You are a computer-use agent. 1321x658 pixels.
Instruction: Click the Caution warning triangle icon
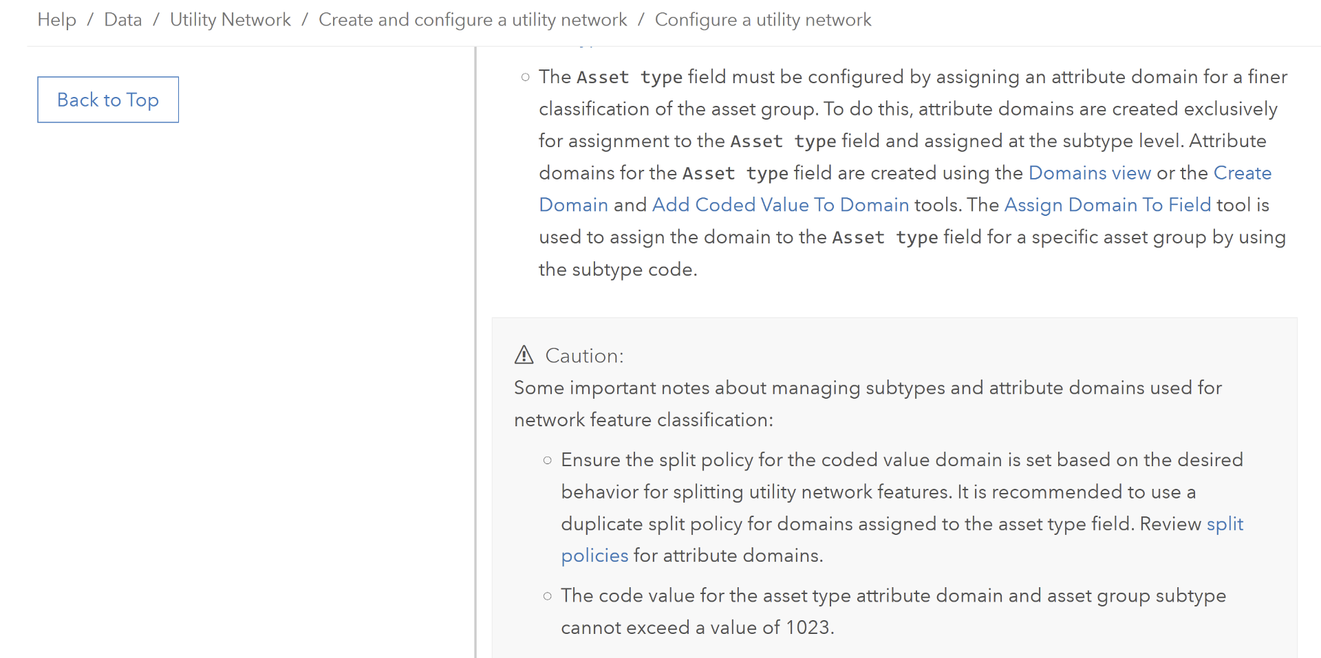[x=524, y=355]
